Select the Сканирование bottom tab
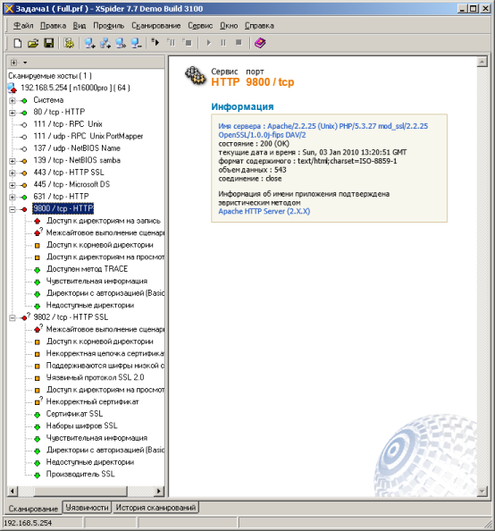This screenshot has height=531, width=495. click(33, 509)
